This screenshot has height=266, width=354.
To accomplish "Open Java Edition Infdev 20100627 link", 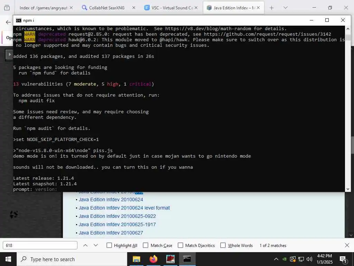I will [111, 233].
